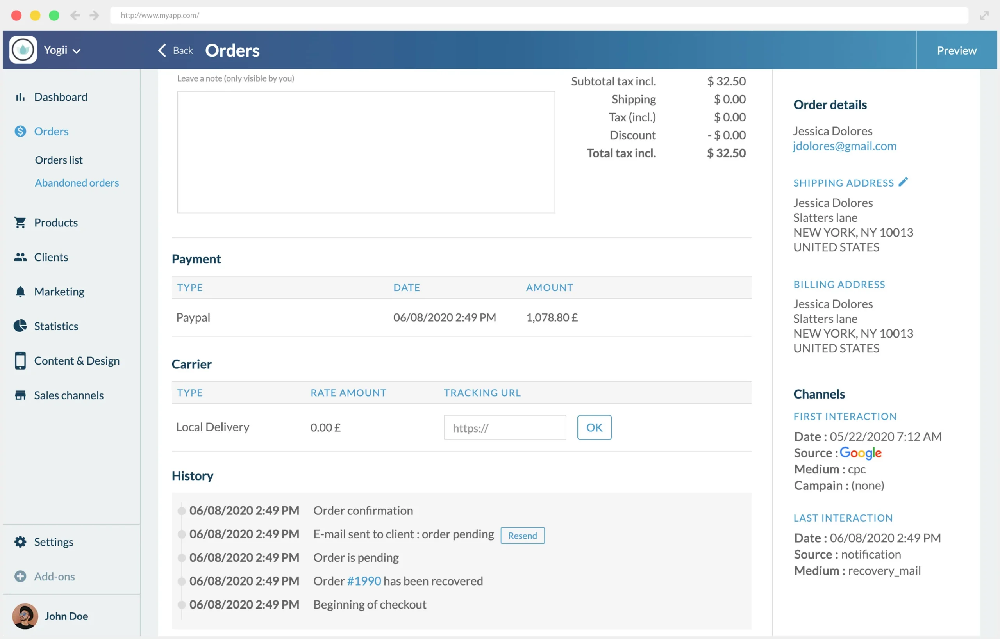Click the Dashboard bar chart icon

click(x=20, y=97)
